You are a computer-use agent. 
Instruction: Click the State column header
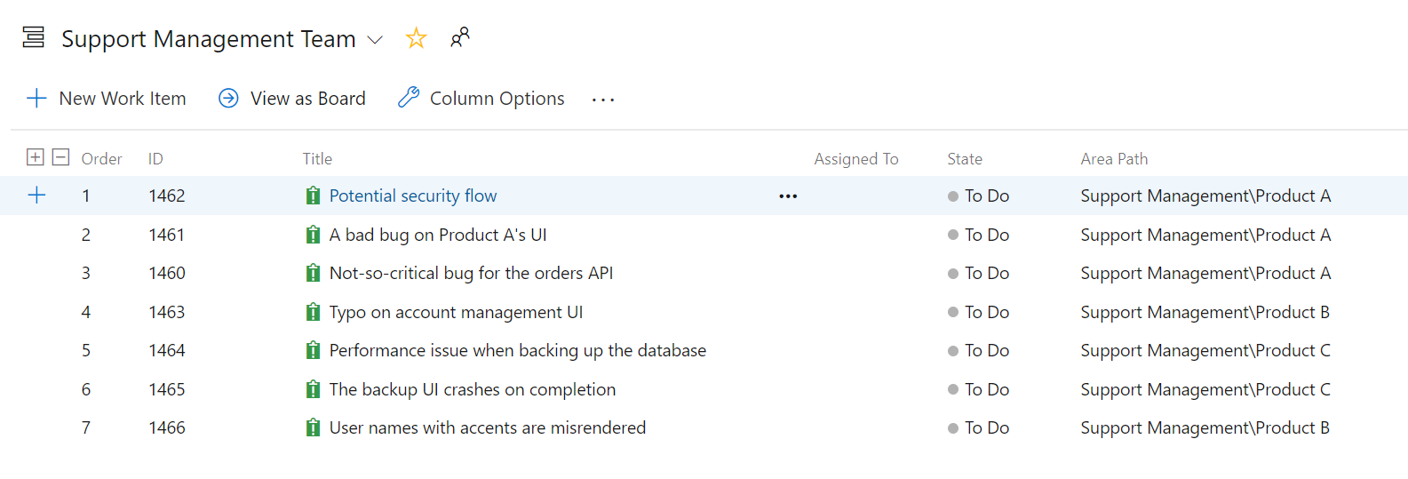965,159
